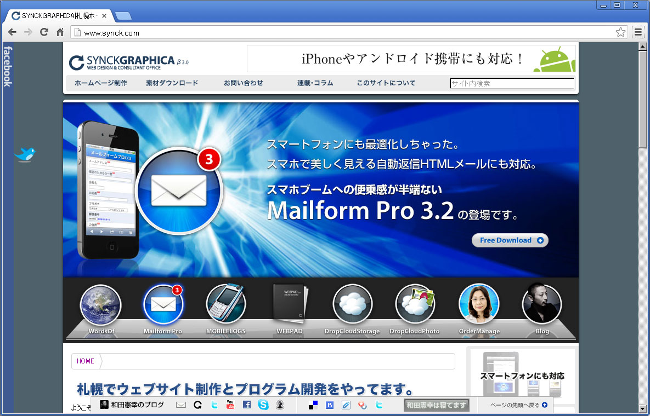Open 和田憲幸のブログ link in footer bar
Image resolution: width=650 pixels, height=416 pixels.
132,405
